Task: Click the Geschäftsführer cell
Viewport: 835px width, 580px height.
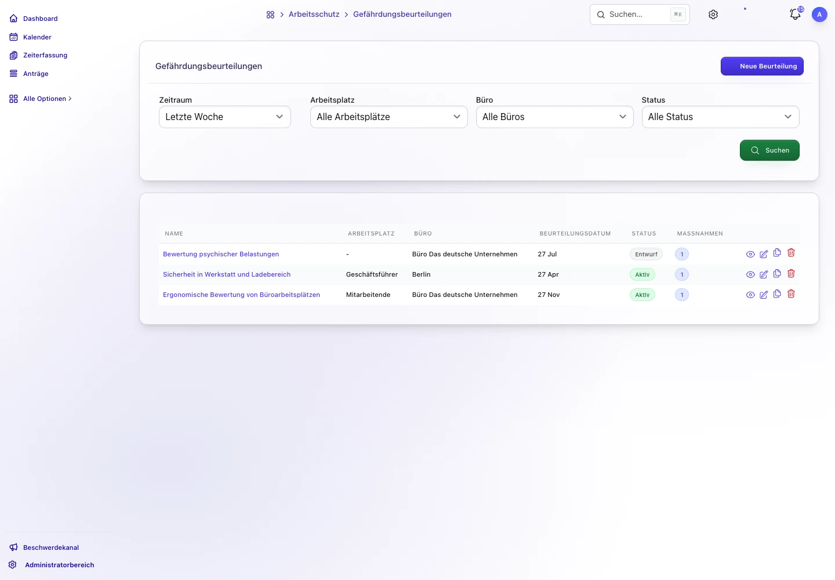Action: point(372,274)
